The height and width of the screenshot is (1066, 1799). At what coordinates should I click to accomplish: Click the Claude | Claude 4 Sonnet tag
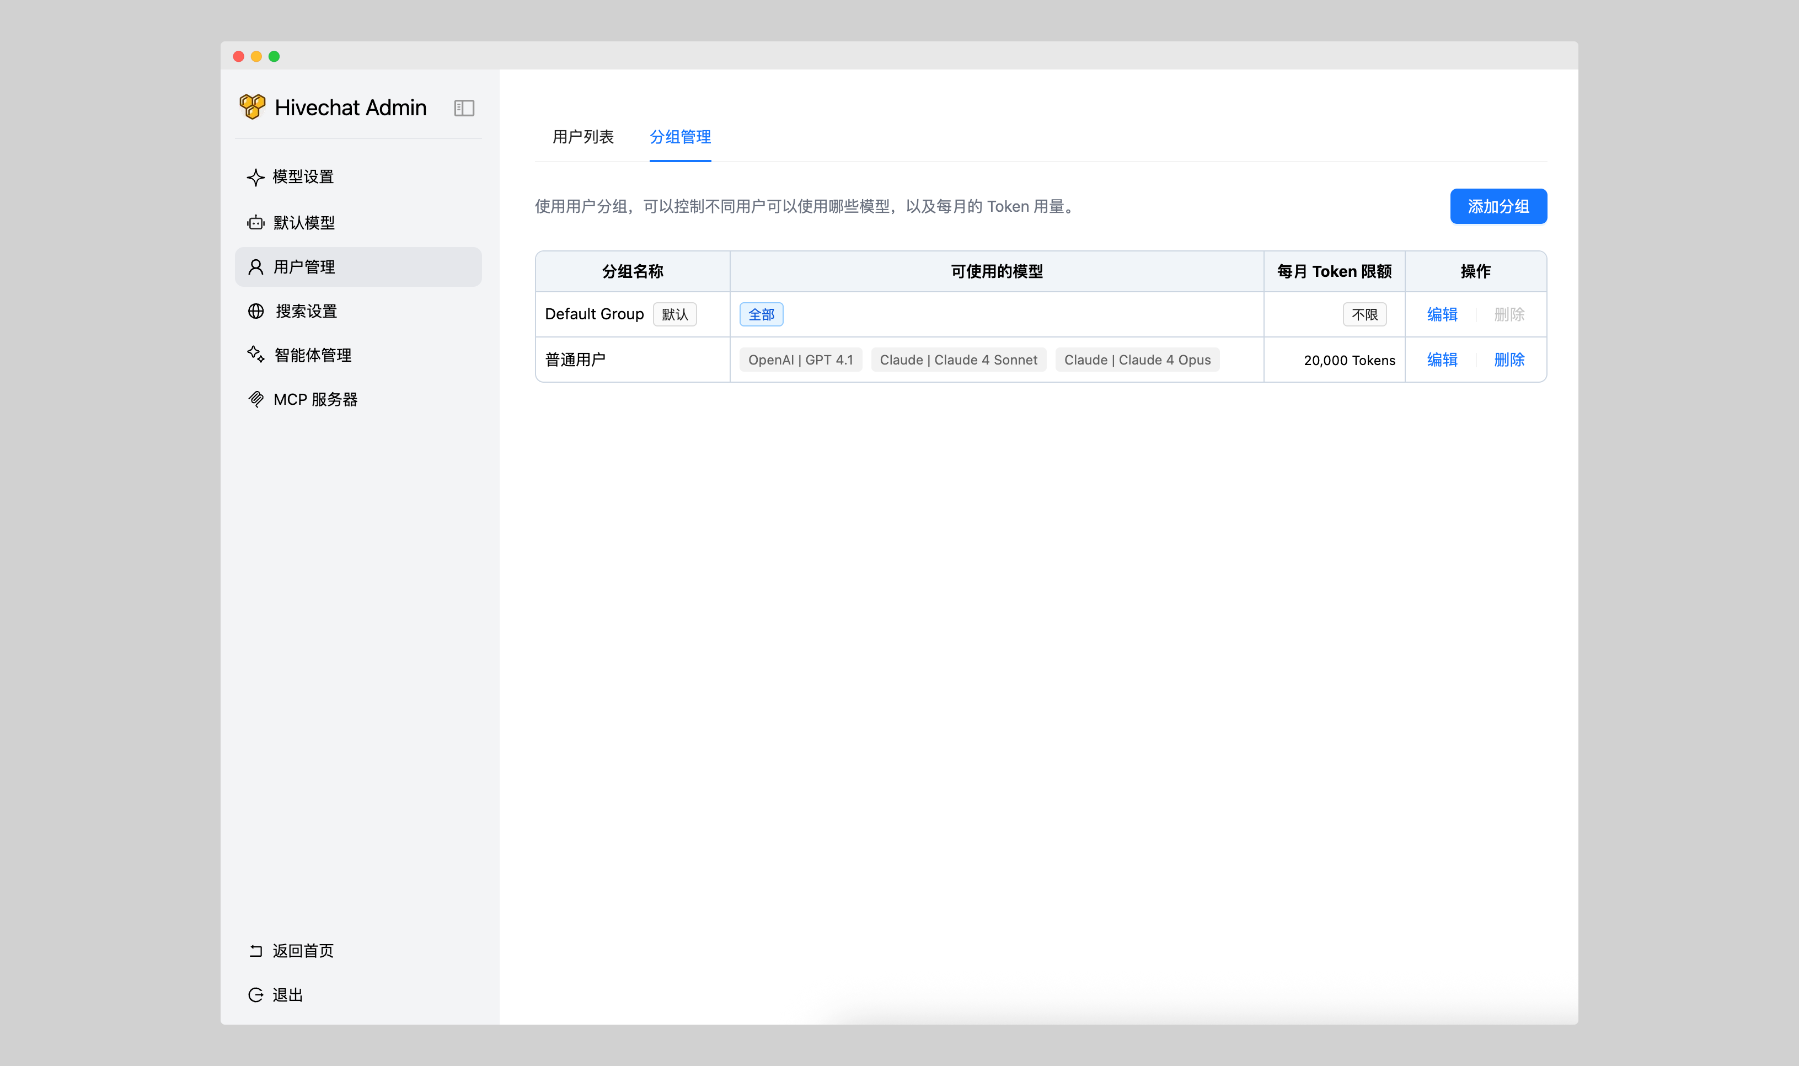(x=959, y=360)
